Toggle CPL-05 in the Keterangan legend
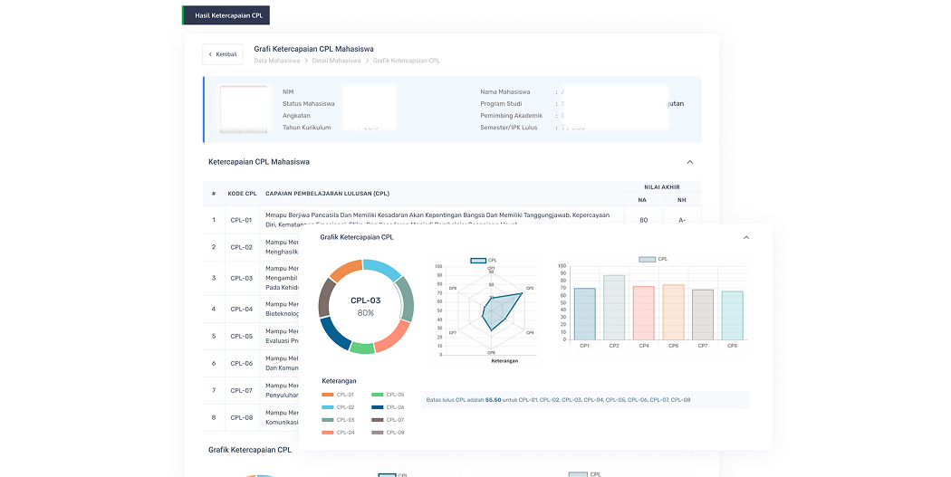Viewport: 951px width, 477px height. click(388, 395)
